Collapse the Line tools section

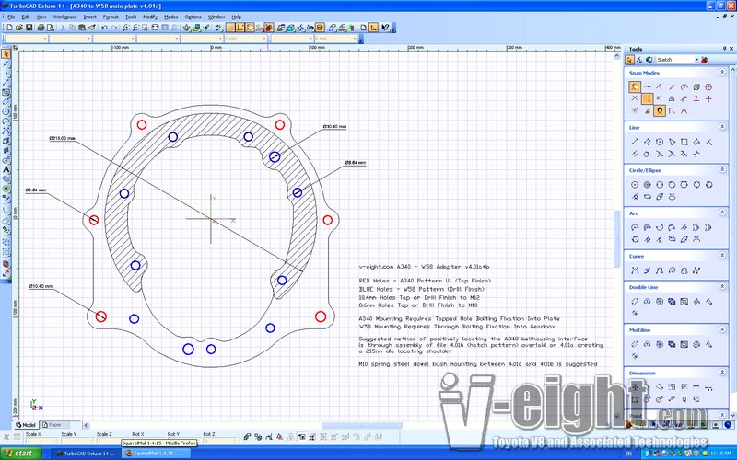(x=722, y=127)
